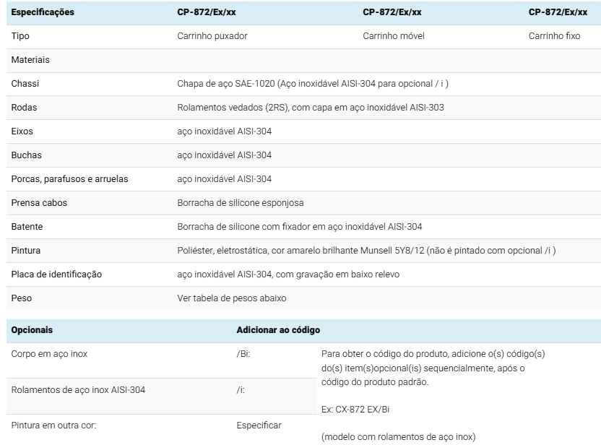Click the 'Batente' row label
Image resolution: width=601 pixels, height=445 pixels.
(27, 227)
